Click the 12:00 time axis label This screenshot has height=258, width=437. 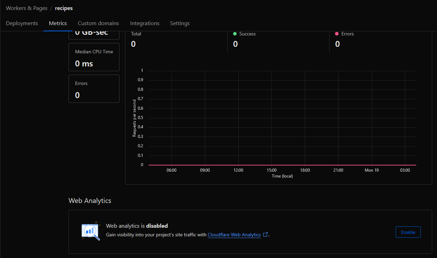pos(238,170)
